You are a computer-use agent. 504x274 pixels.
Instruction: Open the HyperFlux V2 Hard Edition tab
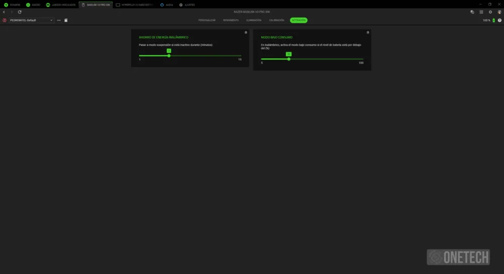[135, 5]
